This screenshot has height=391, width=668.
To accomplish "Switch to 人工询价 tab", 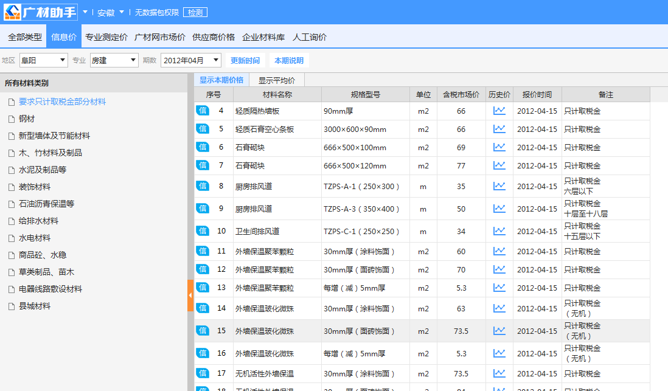I will click(309, 37).
